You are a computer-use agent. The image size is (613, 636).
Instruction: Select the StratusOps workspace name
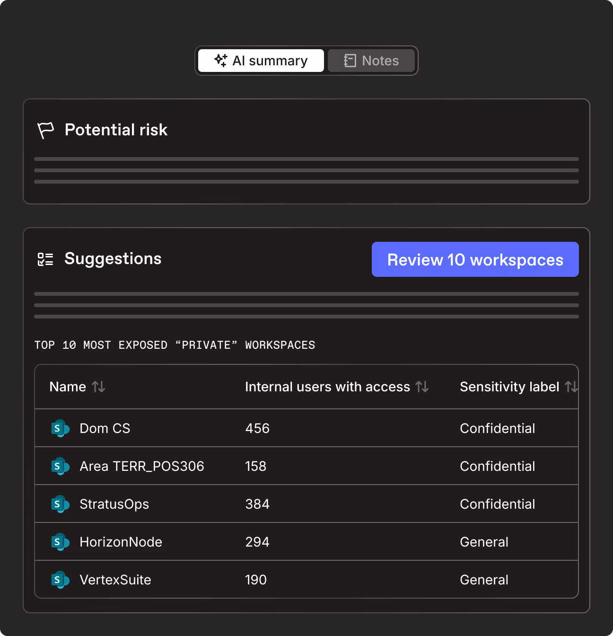114,504
